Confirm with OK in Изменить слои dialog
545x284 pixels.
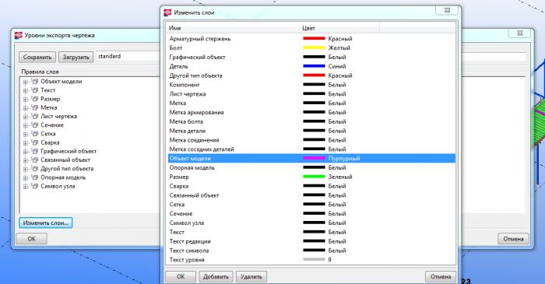tap(181, 277)
